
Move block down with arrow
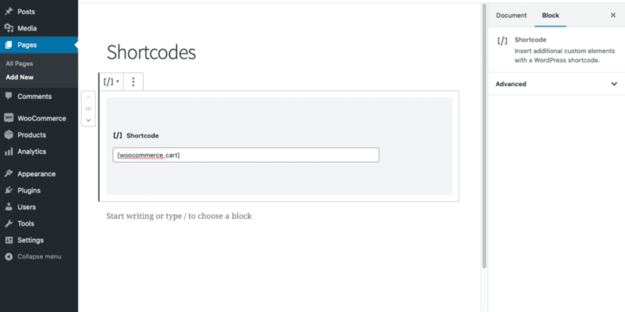click(x=89, y=120)
